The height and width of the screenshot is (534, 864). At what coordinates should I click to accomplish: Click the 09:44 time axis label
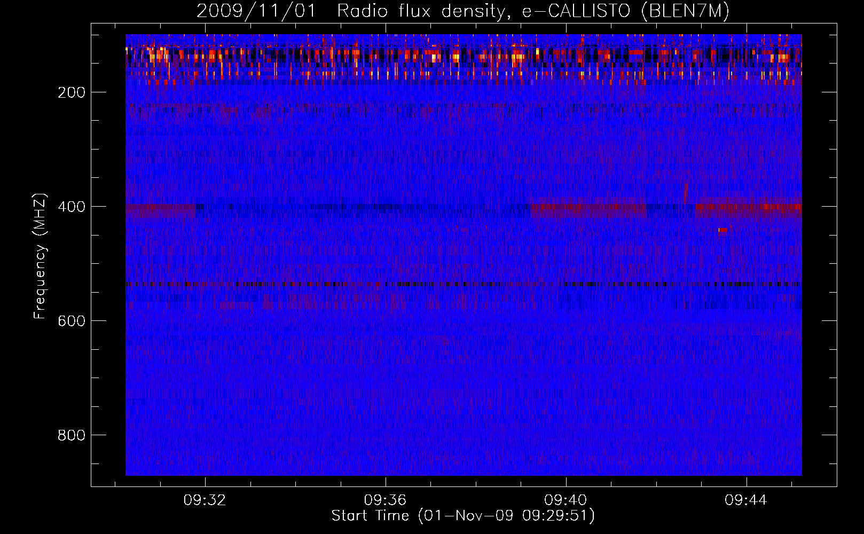(x=747, y=500)
